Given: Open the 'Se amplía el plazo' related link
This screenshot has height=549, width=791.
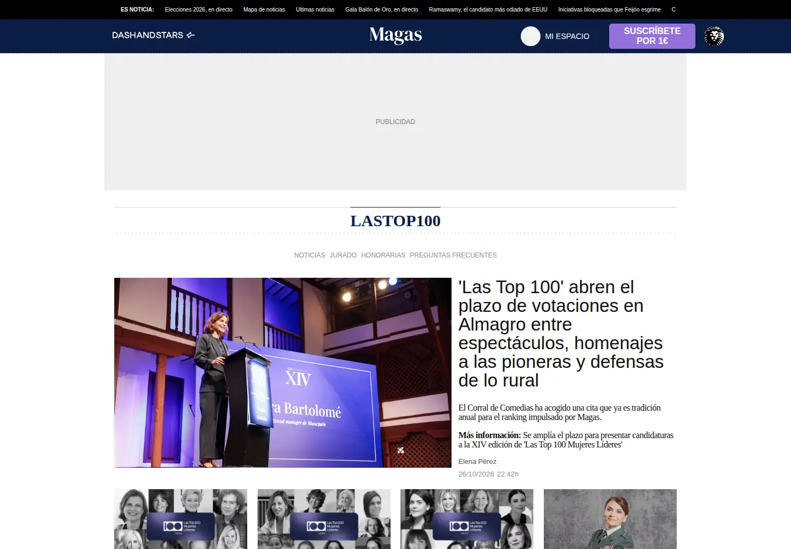Looking at the screenshot, I should click(566, 440).
